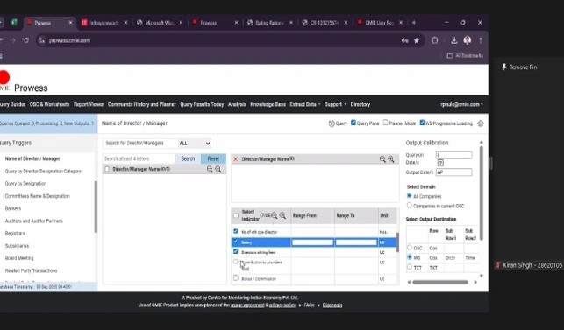The width and height of the screenshot is (564, 330).
Task: Check the Bonus / Commission indicator
Action: (236, 278)
